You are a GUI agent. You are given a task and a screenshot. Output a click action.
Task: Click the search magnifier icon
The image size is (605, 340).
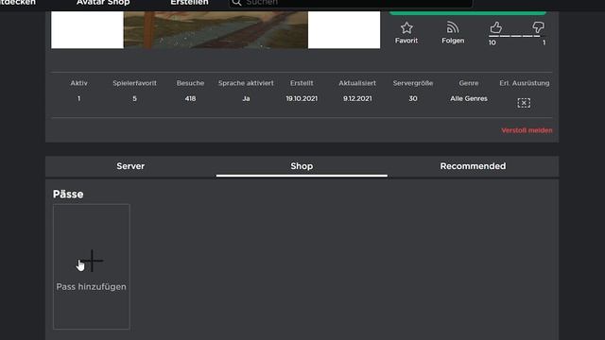(236, 3)
